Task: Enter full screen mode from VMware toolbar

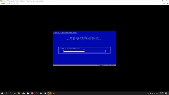Action: pyautogui.click(x=14, y=3)
